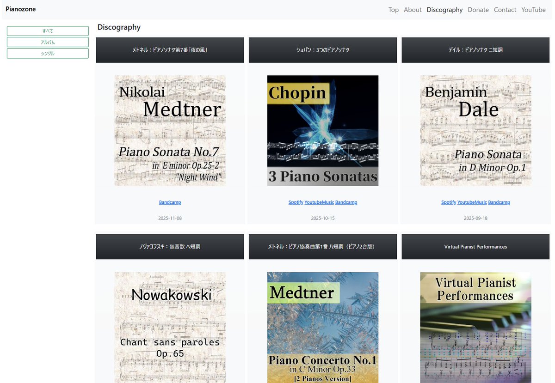Click card header ショパン：3つのピアノソナタ
The height and width of the screenshot is (383, 555).
(x=323, y=50)
